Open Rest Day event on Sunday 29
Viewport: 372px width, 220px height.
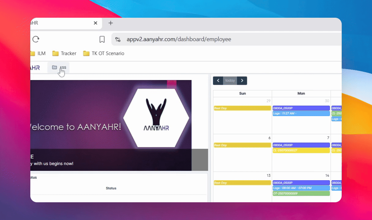click(242, 108)
